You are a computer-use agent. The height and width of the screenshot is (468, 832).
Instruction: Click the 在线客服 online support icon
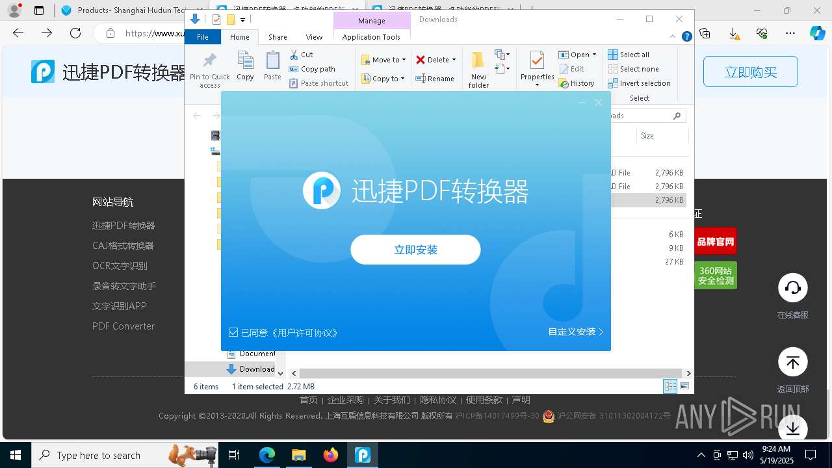[792, 288]
